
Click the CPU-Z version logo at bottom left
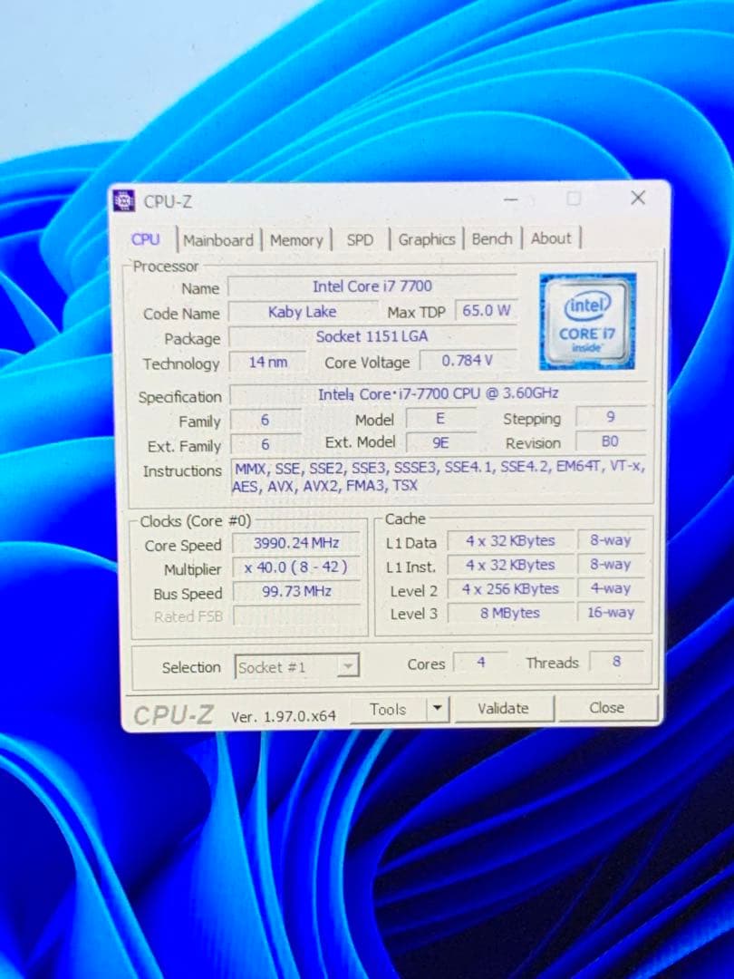pyautogui.click(x=172, y=714)
